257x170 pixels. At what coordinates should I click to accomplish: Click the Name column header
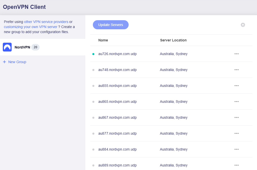(103, 40)
